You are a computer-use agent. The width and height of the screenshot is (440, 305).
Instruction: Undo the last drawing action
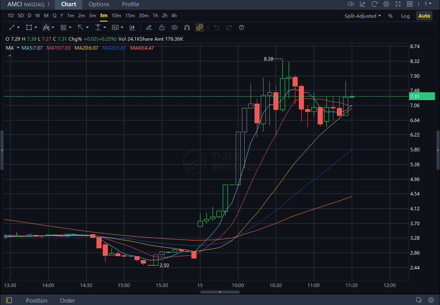pos(216,27)
